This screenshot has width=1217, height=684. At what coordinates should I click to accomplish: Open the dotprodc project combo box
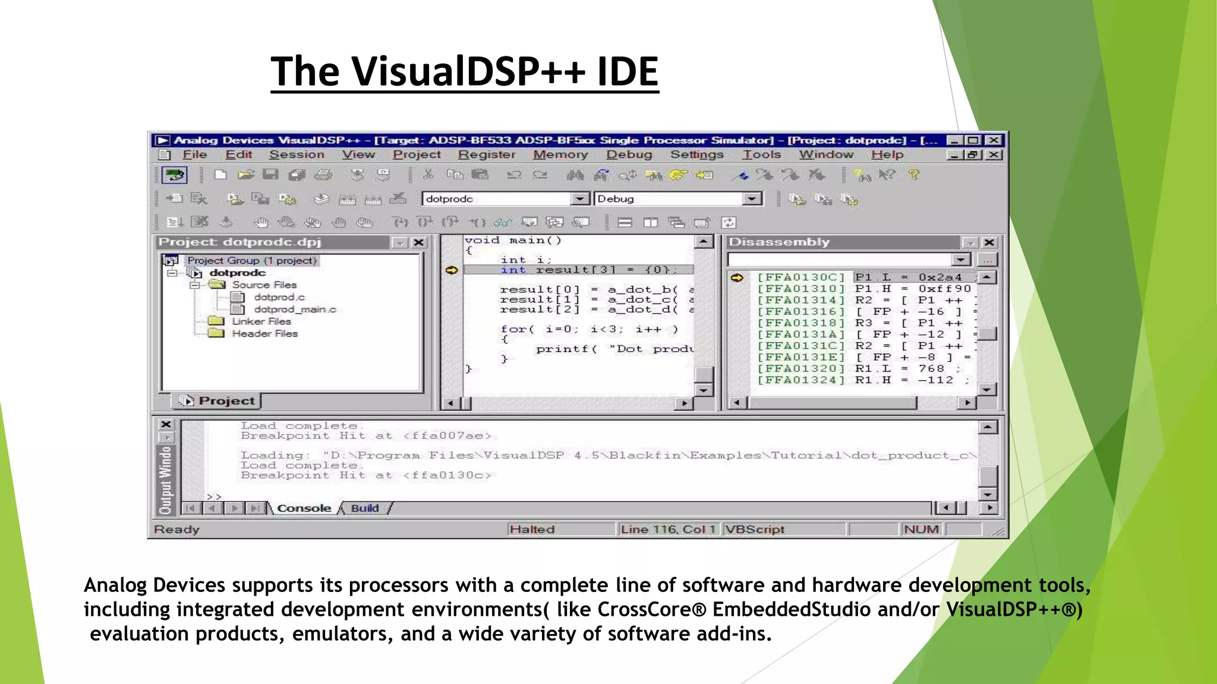(506, 199)
